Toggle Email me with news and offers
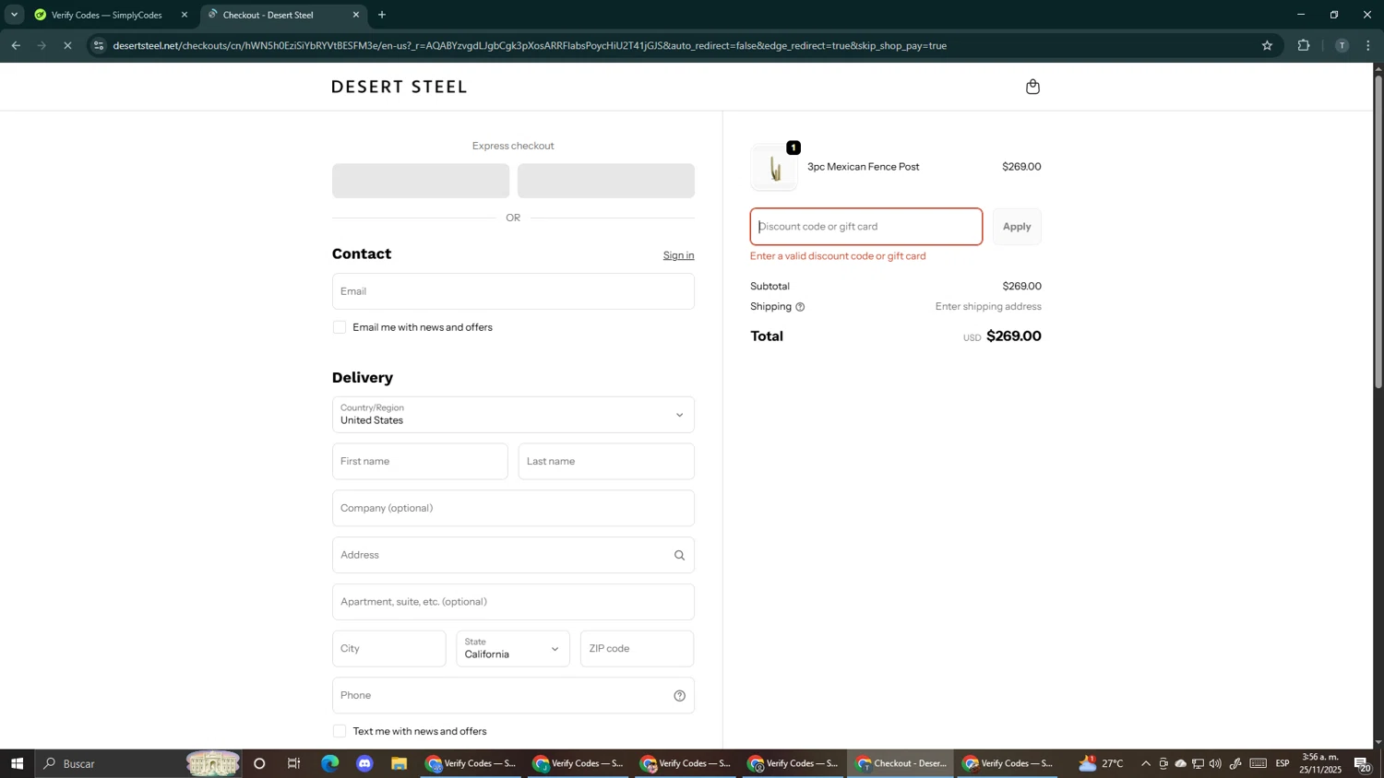Image resolution: width=1384 pixels, height=778 pixels. pyautogui.click(x=340, y=327)
